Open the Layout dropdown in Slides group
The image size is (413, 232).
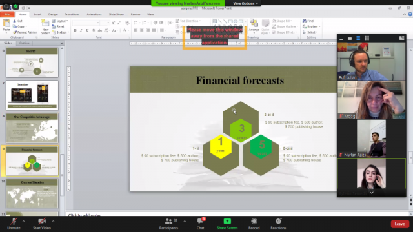click(60, 21)
